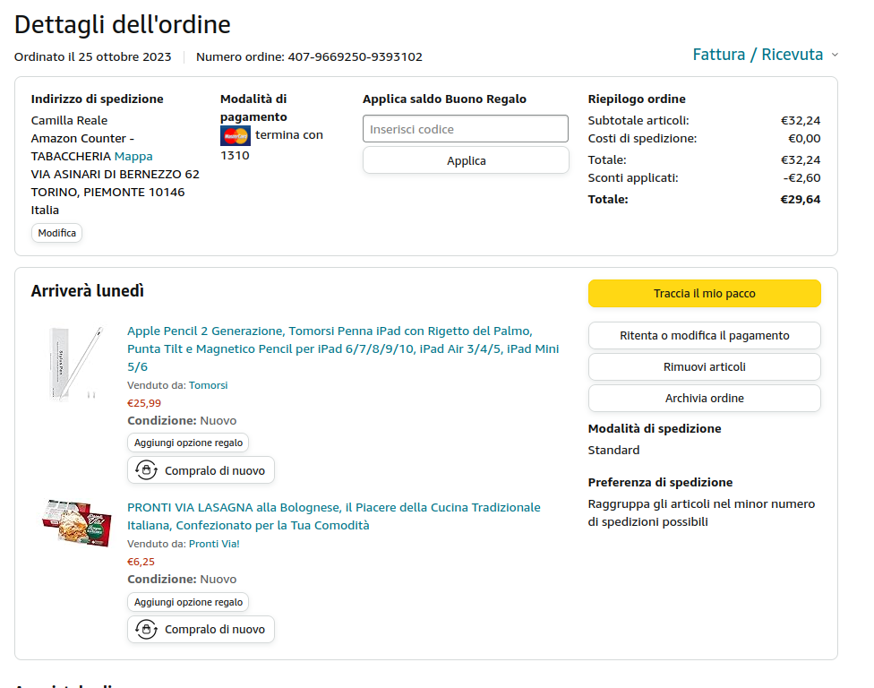
Task: Click the gift card code input field
Action: click(466, 129)
